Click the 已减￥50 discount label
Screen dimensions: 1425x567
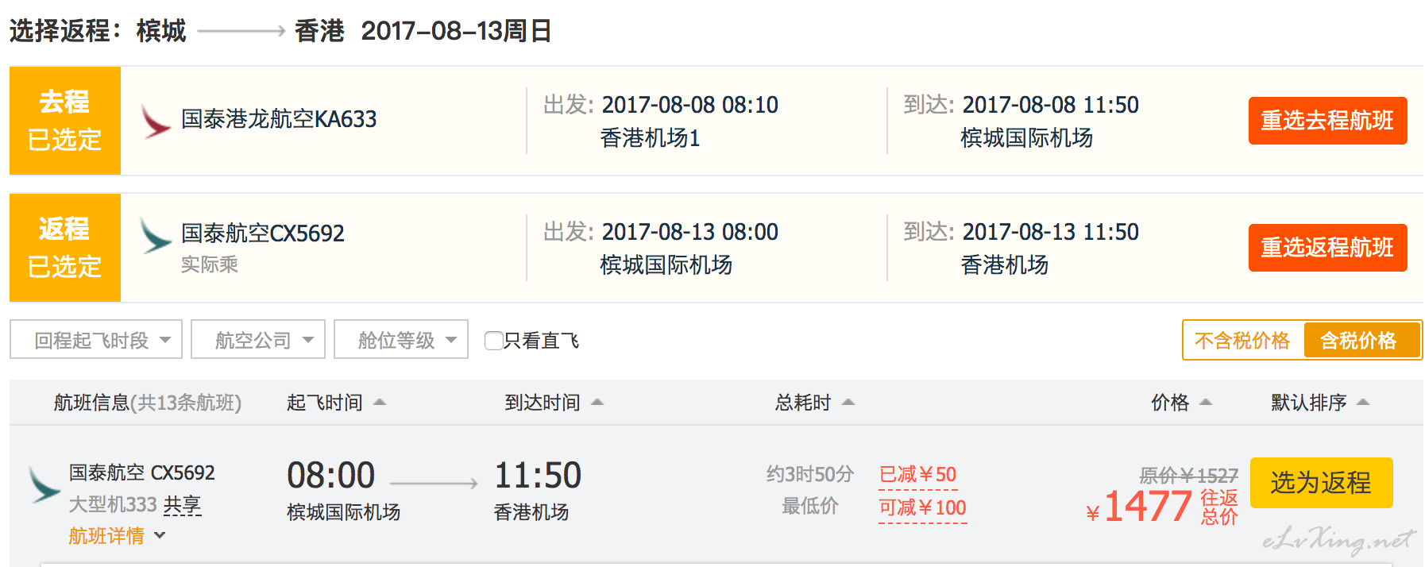pos(917,475)
